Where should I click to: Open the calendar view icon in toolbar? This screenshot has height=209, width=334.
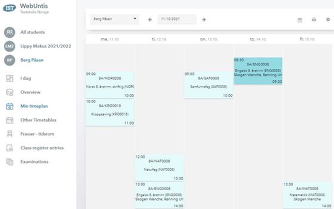tap(300, 20)
